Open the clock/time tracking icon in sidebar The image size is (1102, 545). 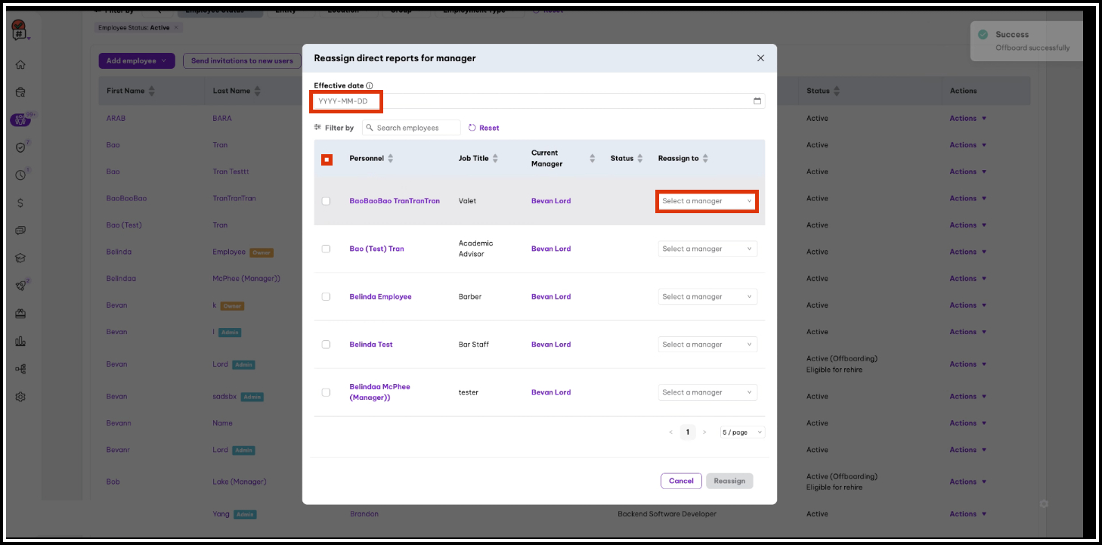(20, 174)
